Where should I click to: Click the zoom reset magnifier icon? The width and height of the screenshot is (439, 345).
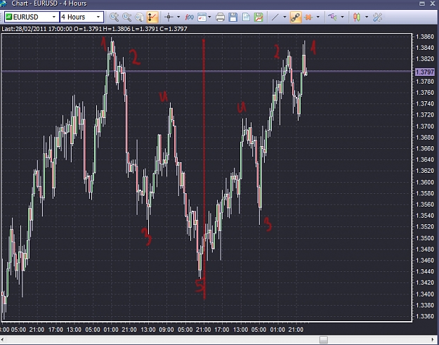[x=139, y=17]
